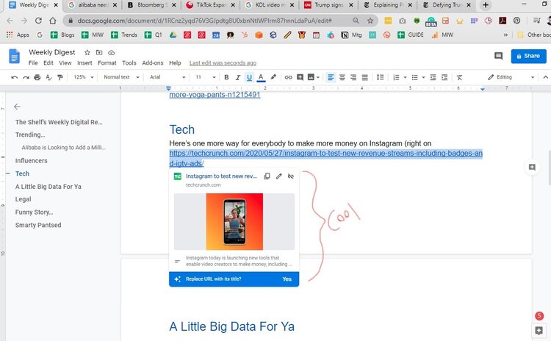Increase indent of paragraph
This screenshot has width=551, height=341.
coord(444,77)
